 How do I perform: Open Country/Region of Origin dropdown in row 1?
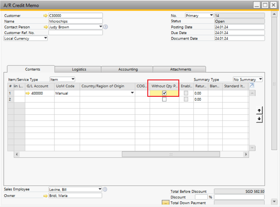point(132,93)
